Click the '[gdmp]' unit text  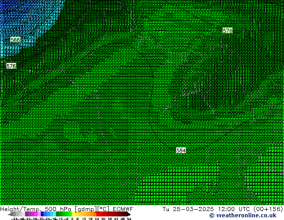tap(86, 209)
